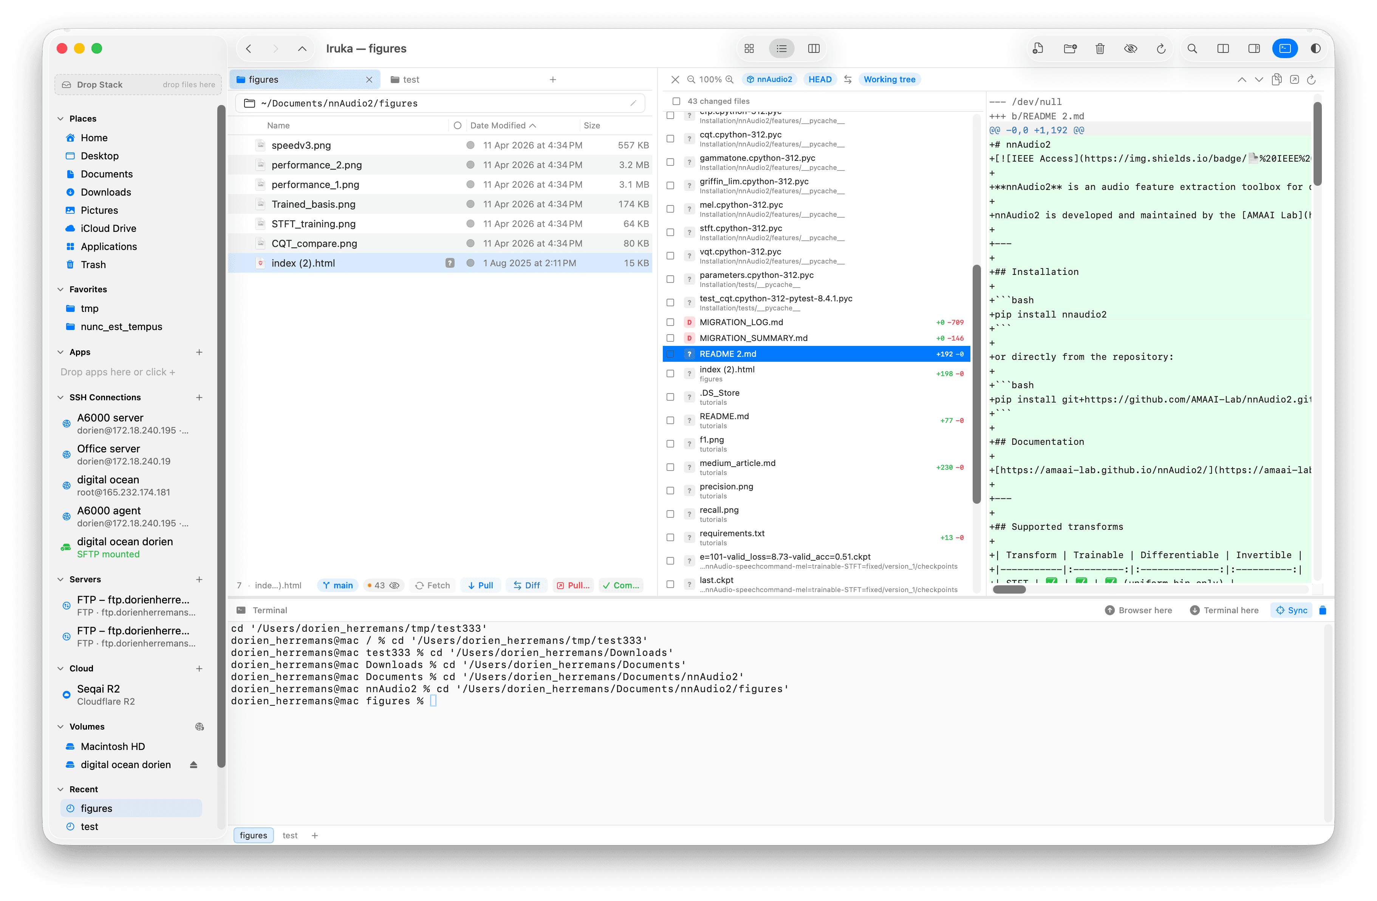Click the git Pull button
1377x901 pixels.
tap(480, 585)
